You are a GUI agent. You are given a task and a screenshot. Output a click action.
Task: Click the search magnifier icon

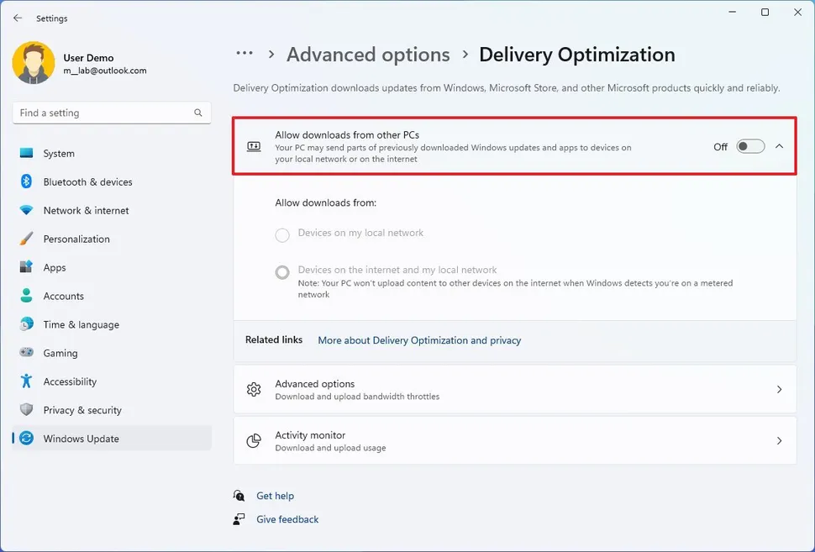198,113
